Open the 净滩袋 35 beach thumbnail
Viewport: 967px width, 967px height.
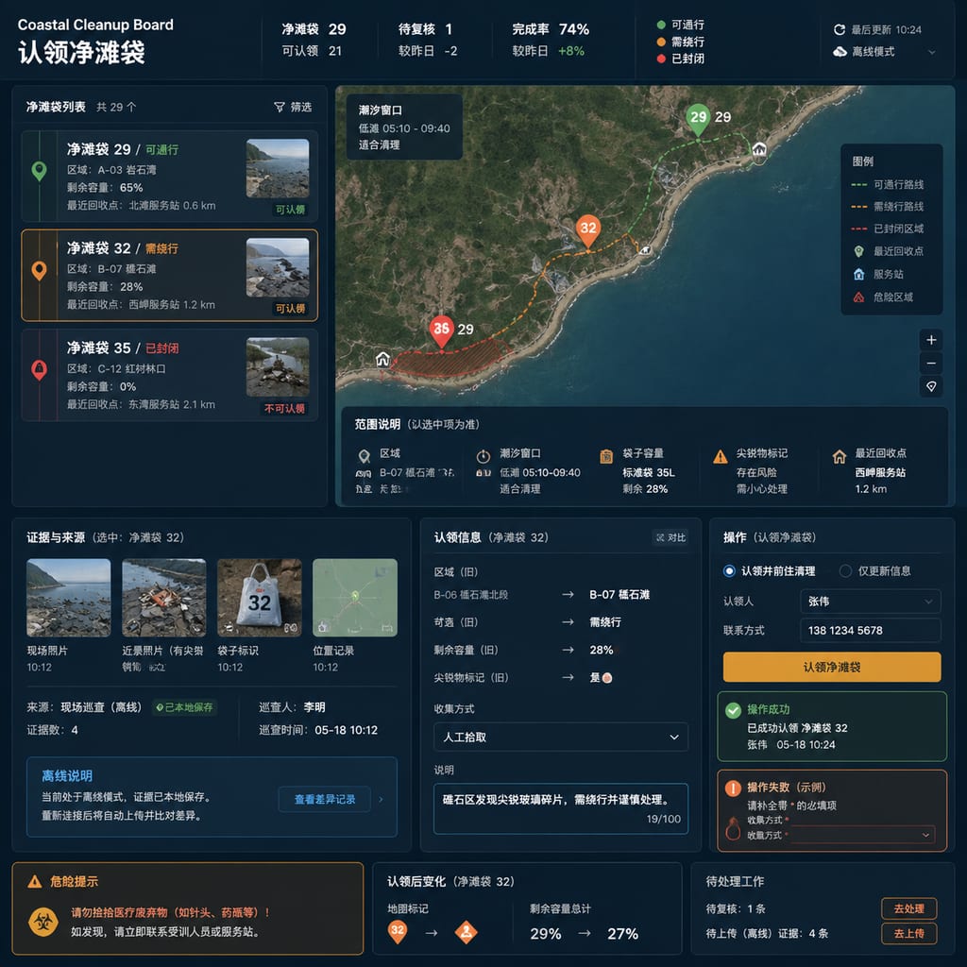(278, 367)
